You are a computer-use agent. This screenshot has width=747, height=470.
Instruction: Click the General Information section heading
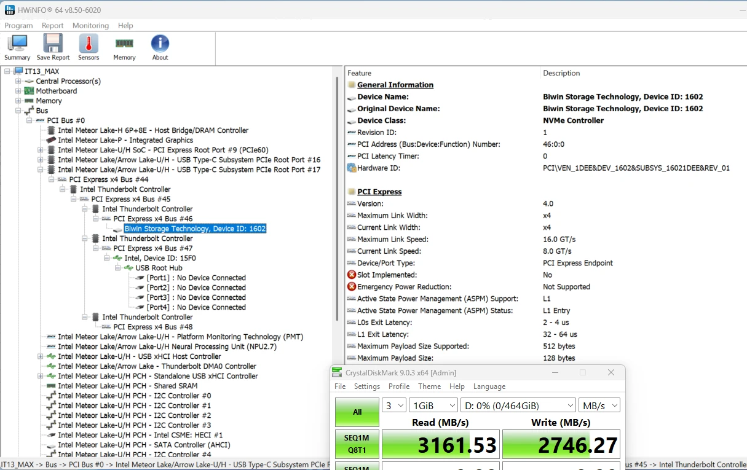[x=395, y=85]
